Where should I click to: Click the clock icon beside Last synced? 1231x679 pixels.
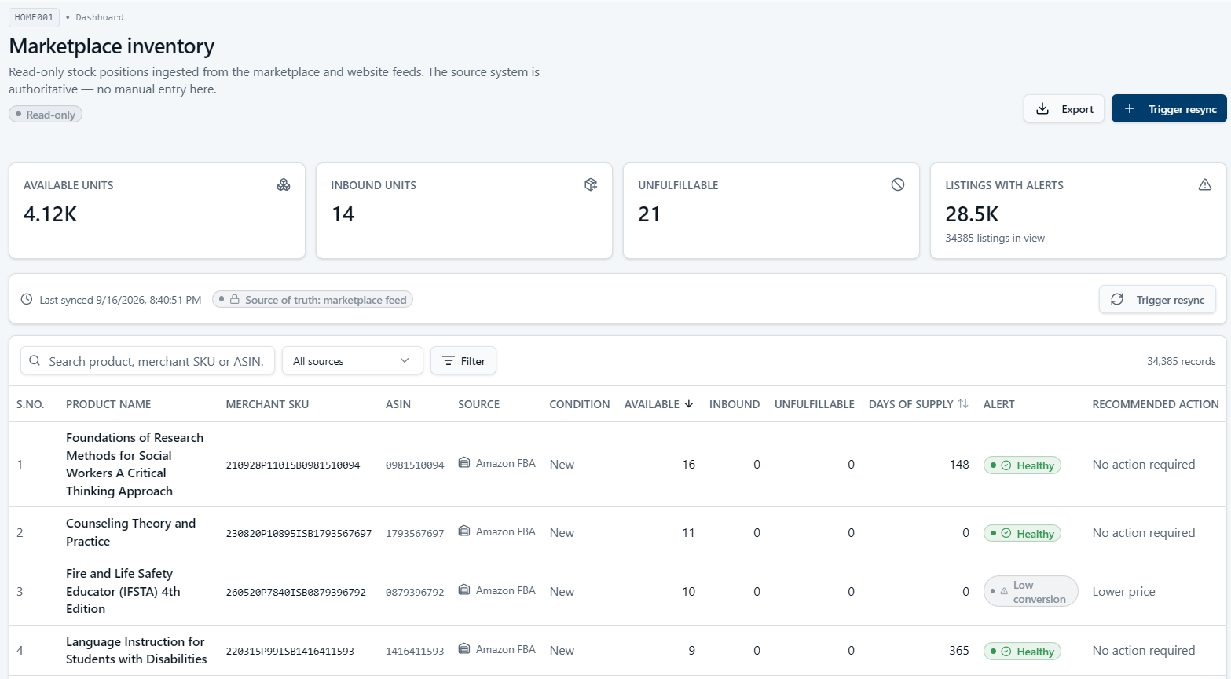click(27, 299)
